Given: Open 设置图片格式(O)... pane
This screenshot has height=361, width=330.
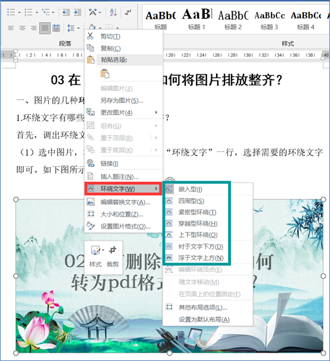Looking at the screenshot, I should point(124,226).
